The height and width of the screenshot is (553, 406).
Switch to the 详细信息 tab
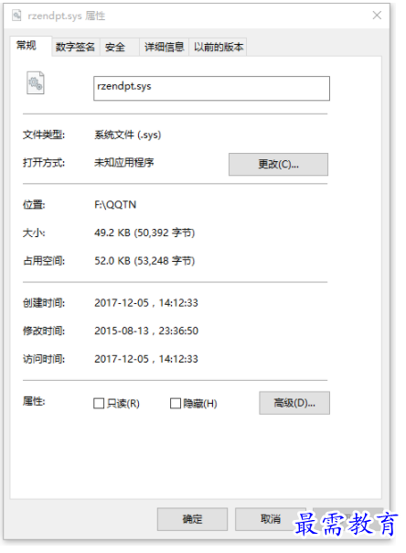[164, 47]
